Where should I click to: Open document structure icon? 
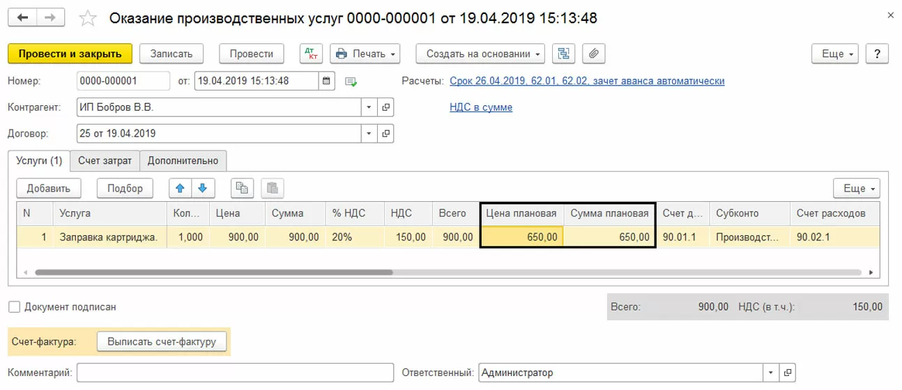563,54
